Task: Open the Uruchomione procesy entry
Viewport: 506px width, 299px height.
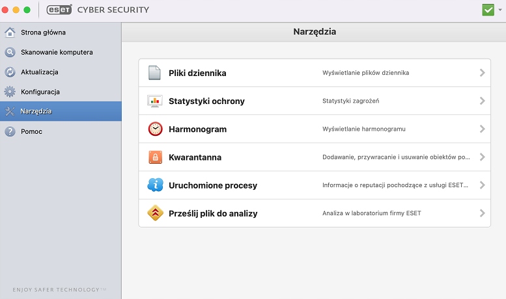Action: [x=212, y=185]
